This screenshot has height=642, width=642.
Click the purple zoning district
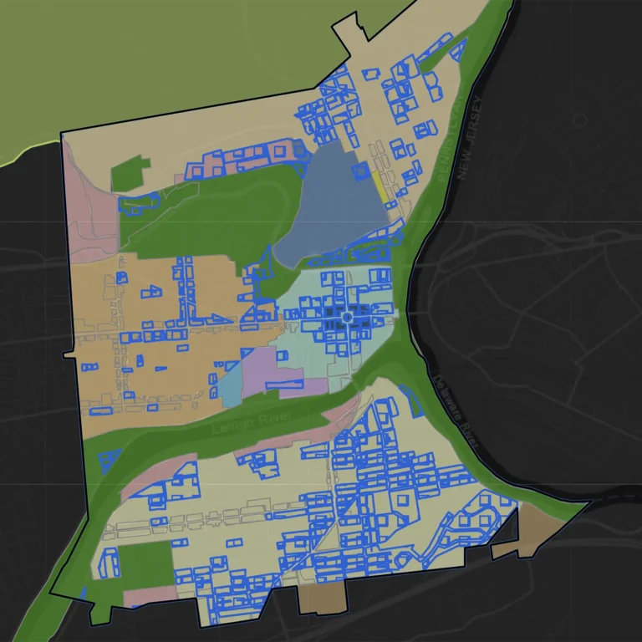click(x=270, y=373)
